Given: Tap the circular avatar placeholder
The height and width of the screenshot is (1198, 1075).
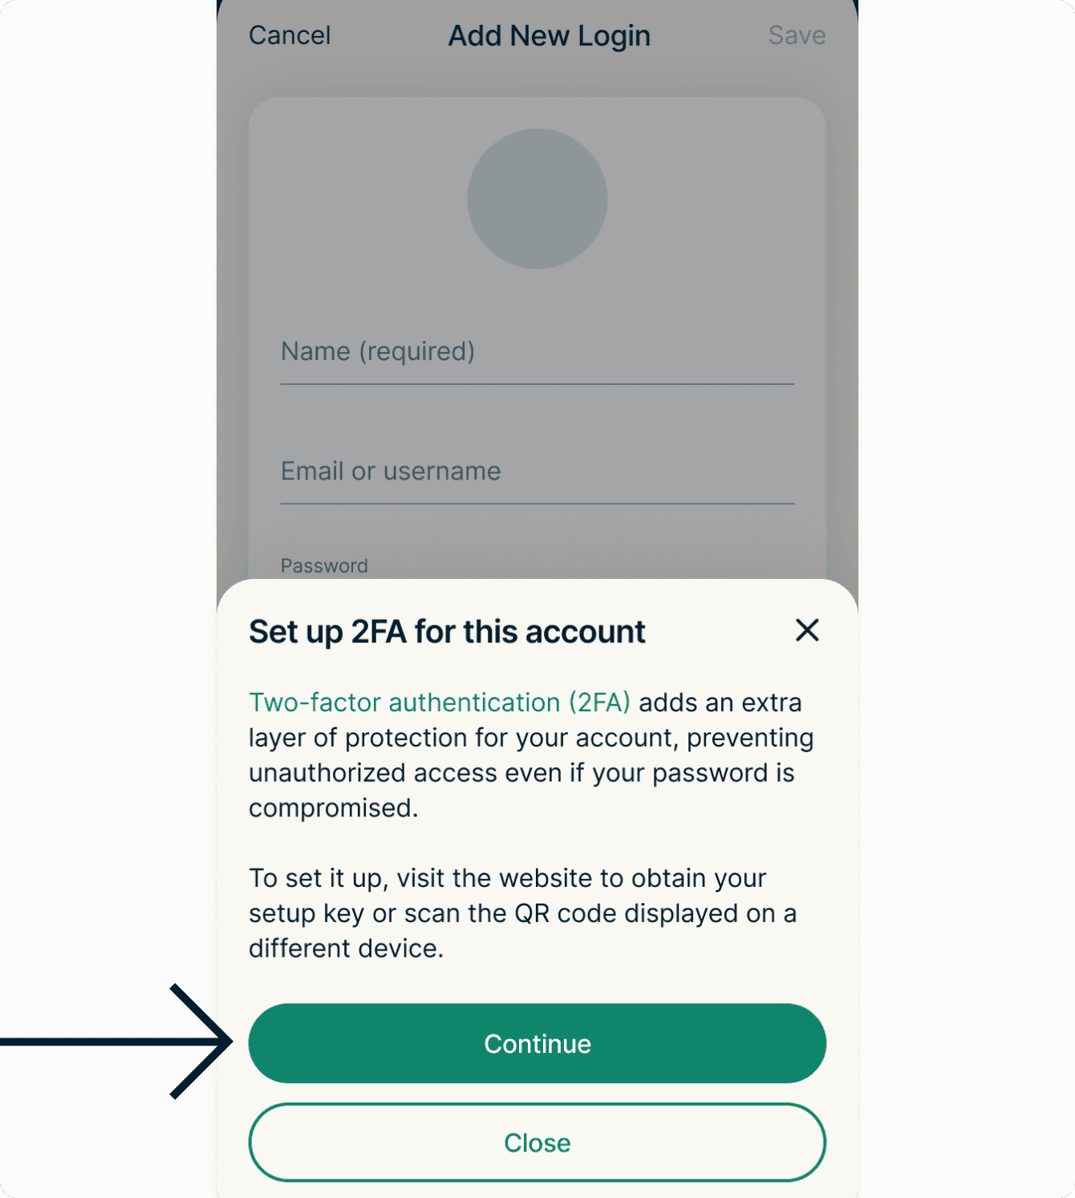Looking at the screenshot, I should [537, 199].
